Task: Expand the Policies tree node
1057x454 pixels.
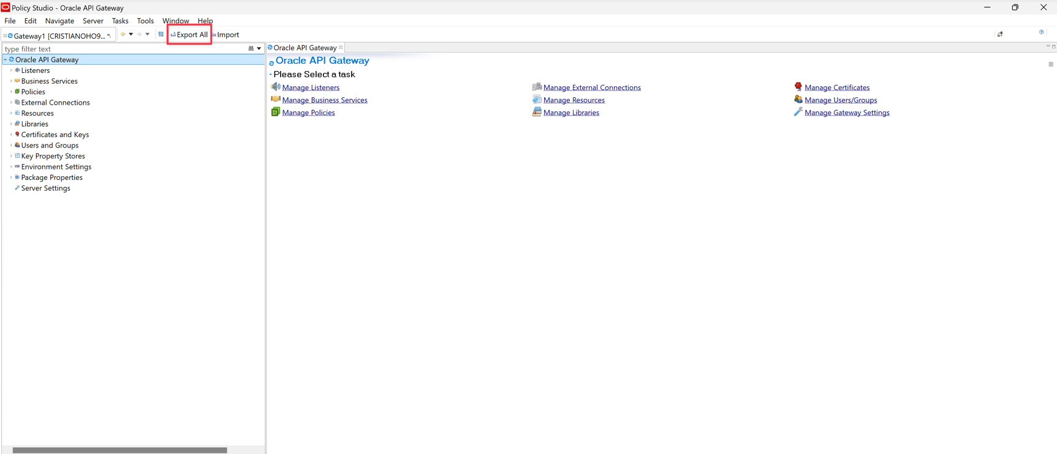Action: [11, 92]
